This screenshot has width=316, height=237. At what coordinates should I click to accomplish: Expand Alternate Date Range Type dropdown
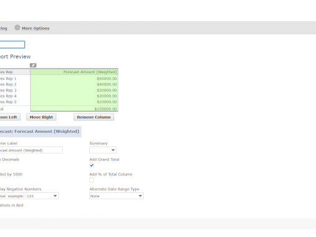pos(116,196)
